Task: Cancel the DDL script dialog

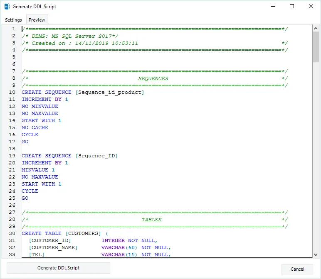Action: tap(297, 269)
